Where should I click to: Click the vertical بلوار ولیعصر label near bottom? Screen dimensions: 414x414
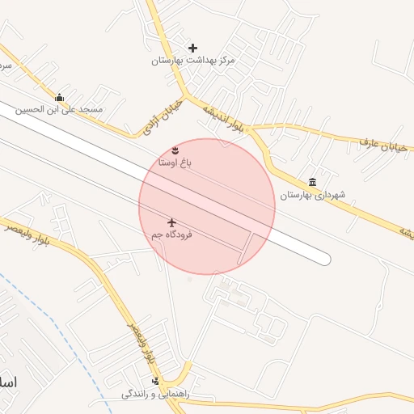[x=142, y=343]
